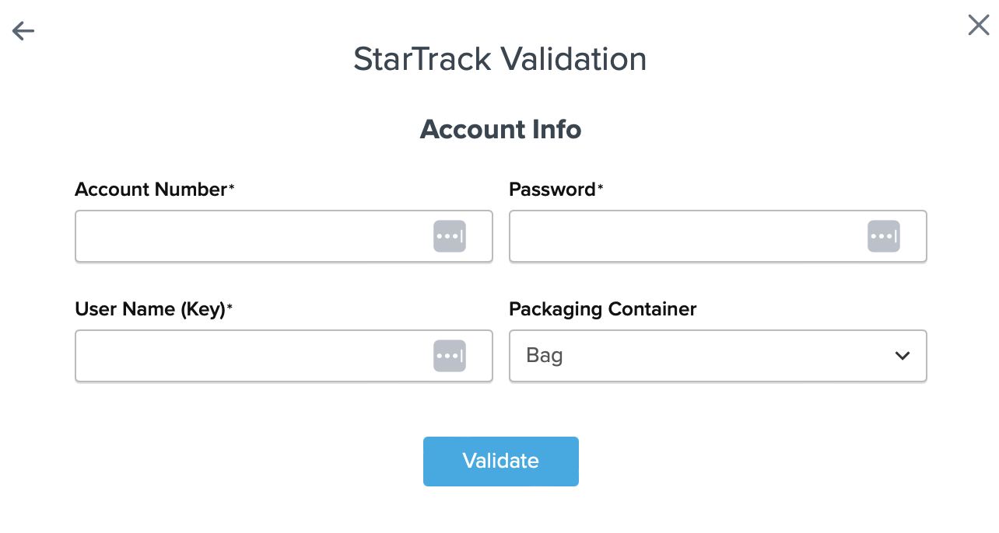999x533 pixels.
Task: Go back using the left arrow icon
Action: [23, 31]
